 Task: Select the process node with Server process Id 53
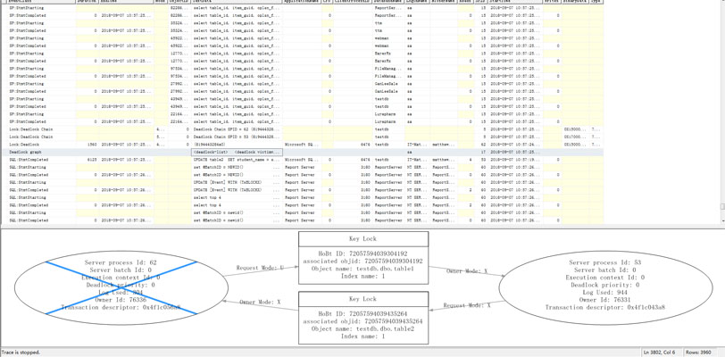coord(605,287)
